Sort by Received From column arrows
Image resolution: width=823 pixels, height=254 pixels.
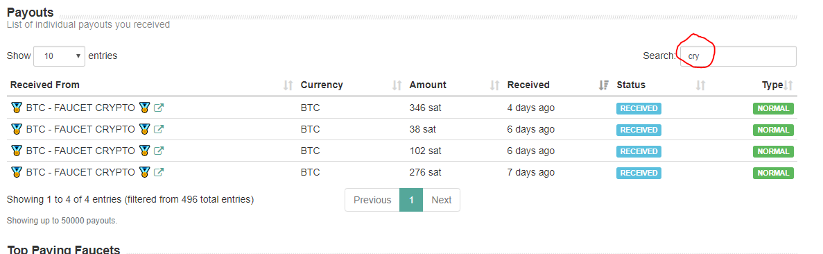point(288,85)
